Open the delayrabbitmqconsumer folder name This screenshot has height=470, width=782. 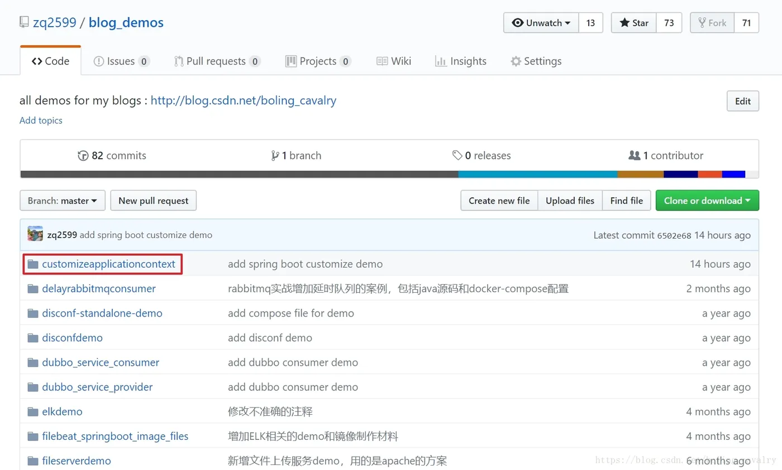click(x=99, y=289)
